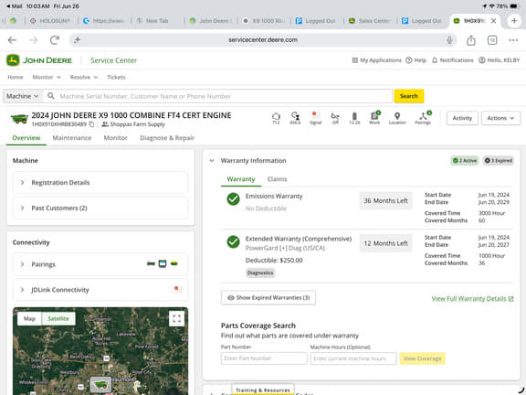
Task: Go back with the browser back arrow
Action: (12, 40)
